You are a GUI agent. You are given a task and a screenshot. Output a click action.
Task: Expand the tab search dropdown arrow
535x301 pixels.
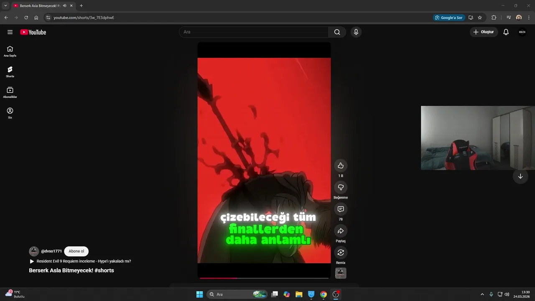[5, 6]
